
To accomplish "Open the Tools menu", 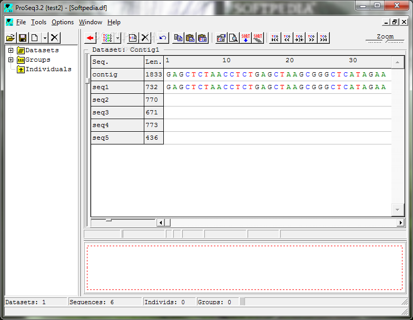I will click(x=38, y=22).
